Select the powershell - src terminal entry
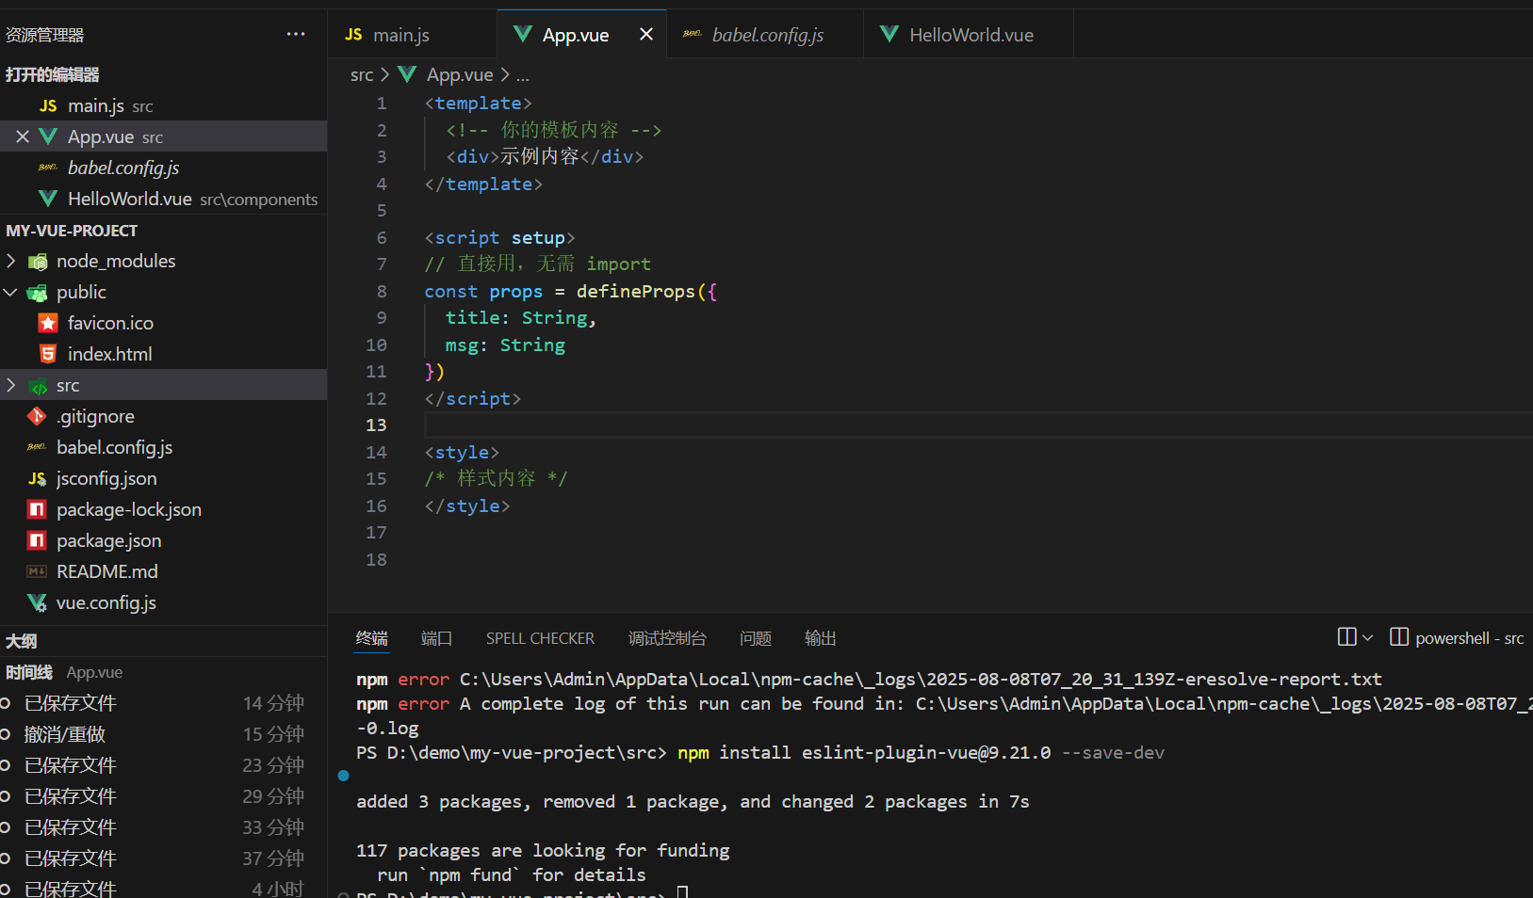This screenshot has width=1533, height=898. point(1458,638)
